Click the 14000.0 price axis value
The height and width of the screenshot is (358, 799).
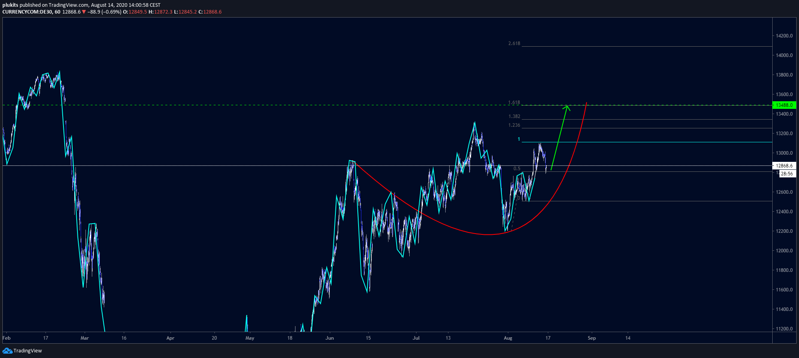(784, 55)
